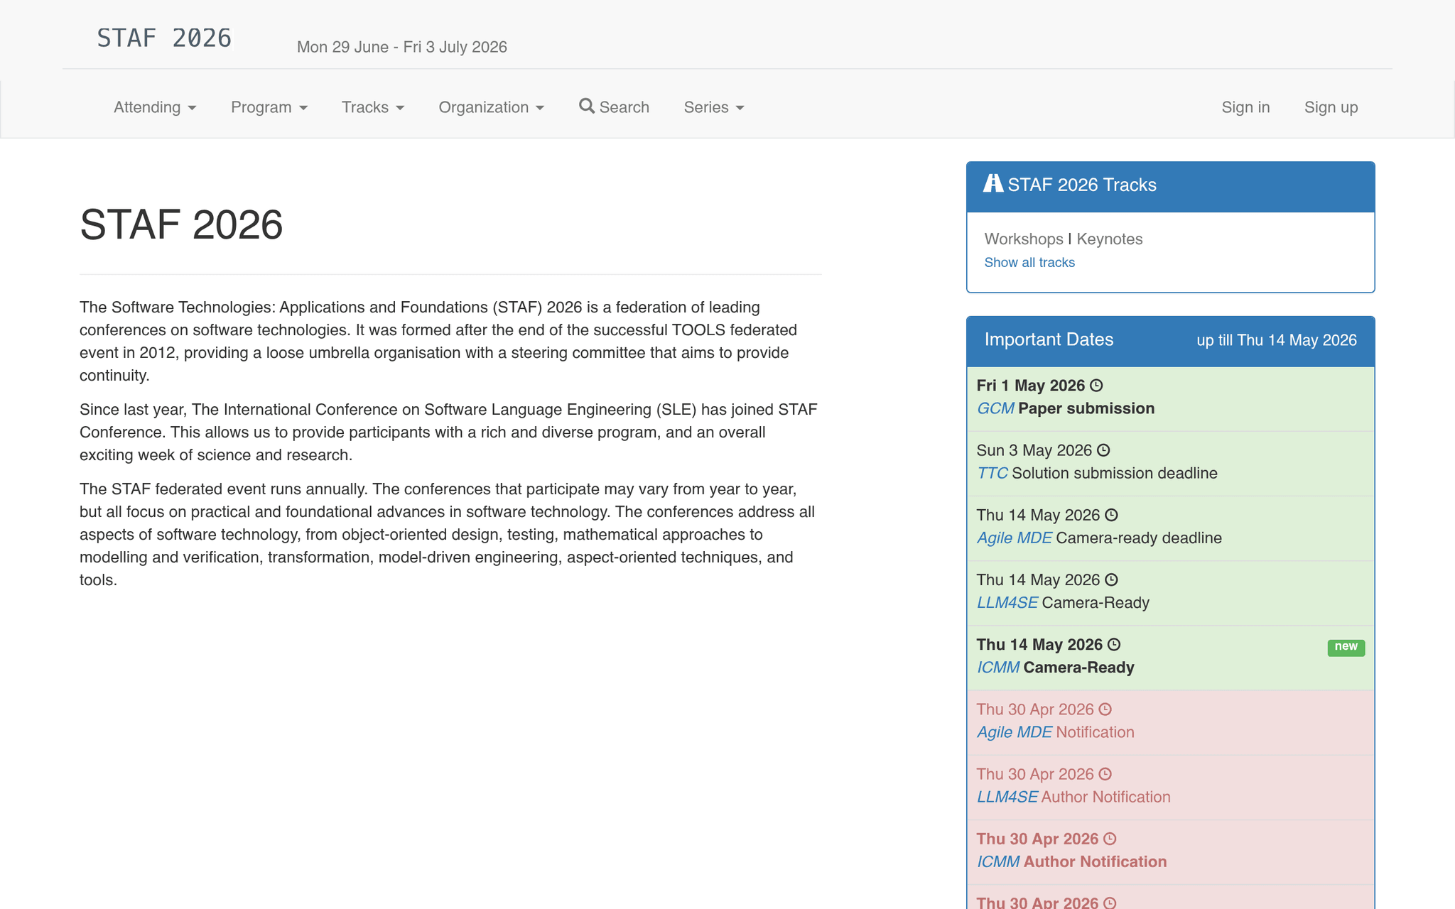Open ICMM link in Camera-Ready row

click(x=997, y=667)
